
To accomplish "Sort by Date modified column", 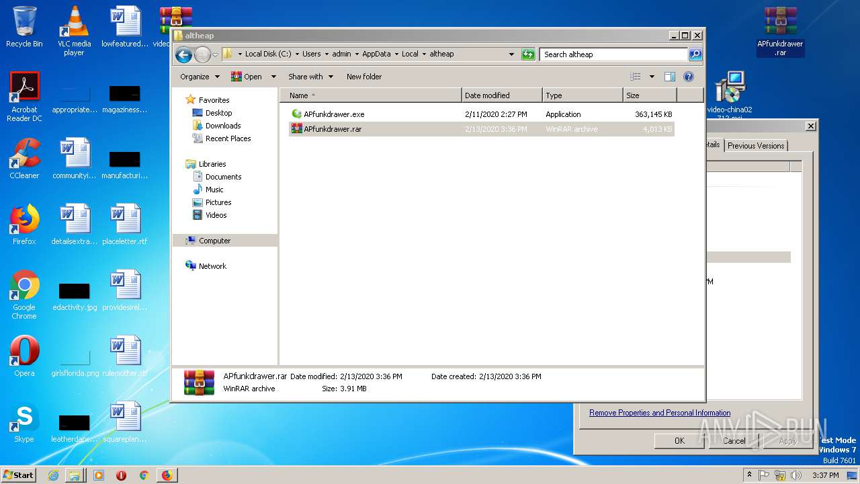I will point(502,95).
